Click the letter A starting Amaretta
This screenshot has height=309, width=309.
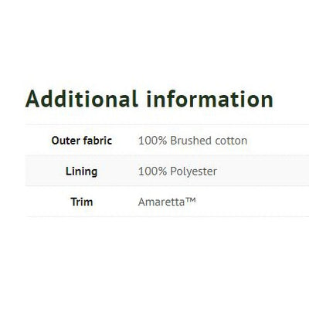pyautogui.click(x=141, y=202)
